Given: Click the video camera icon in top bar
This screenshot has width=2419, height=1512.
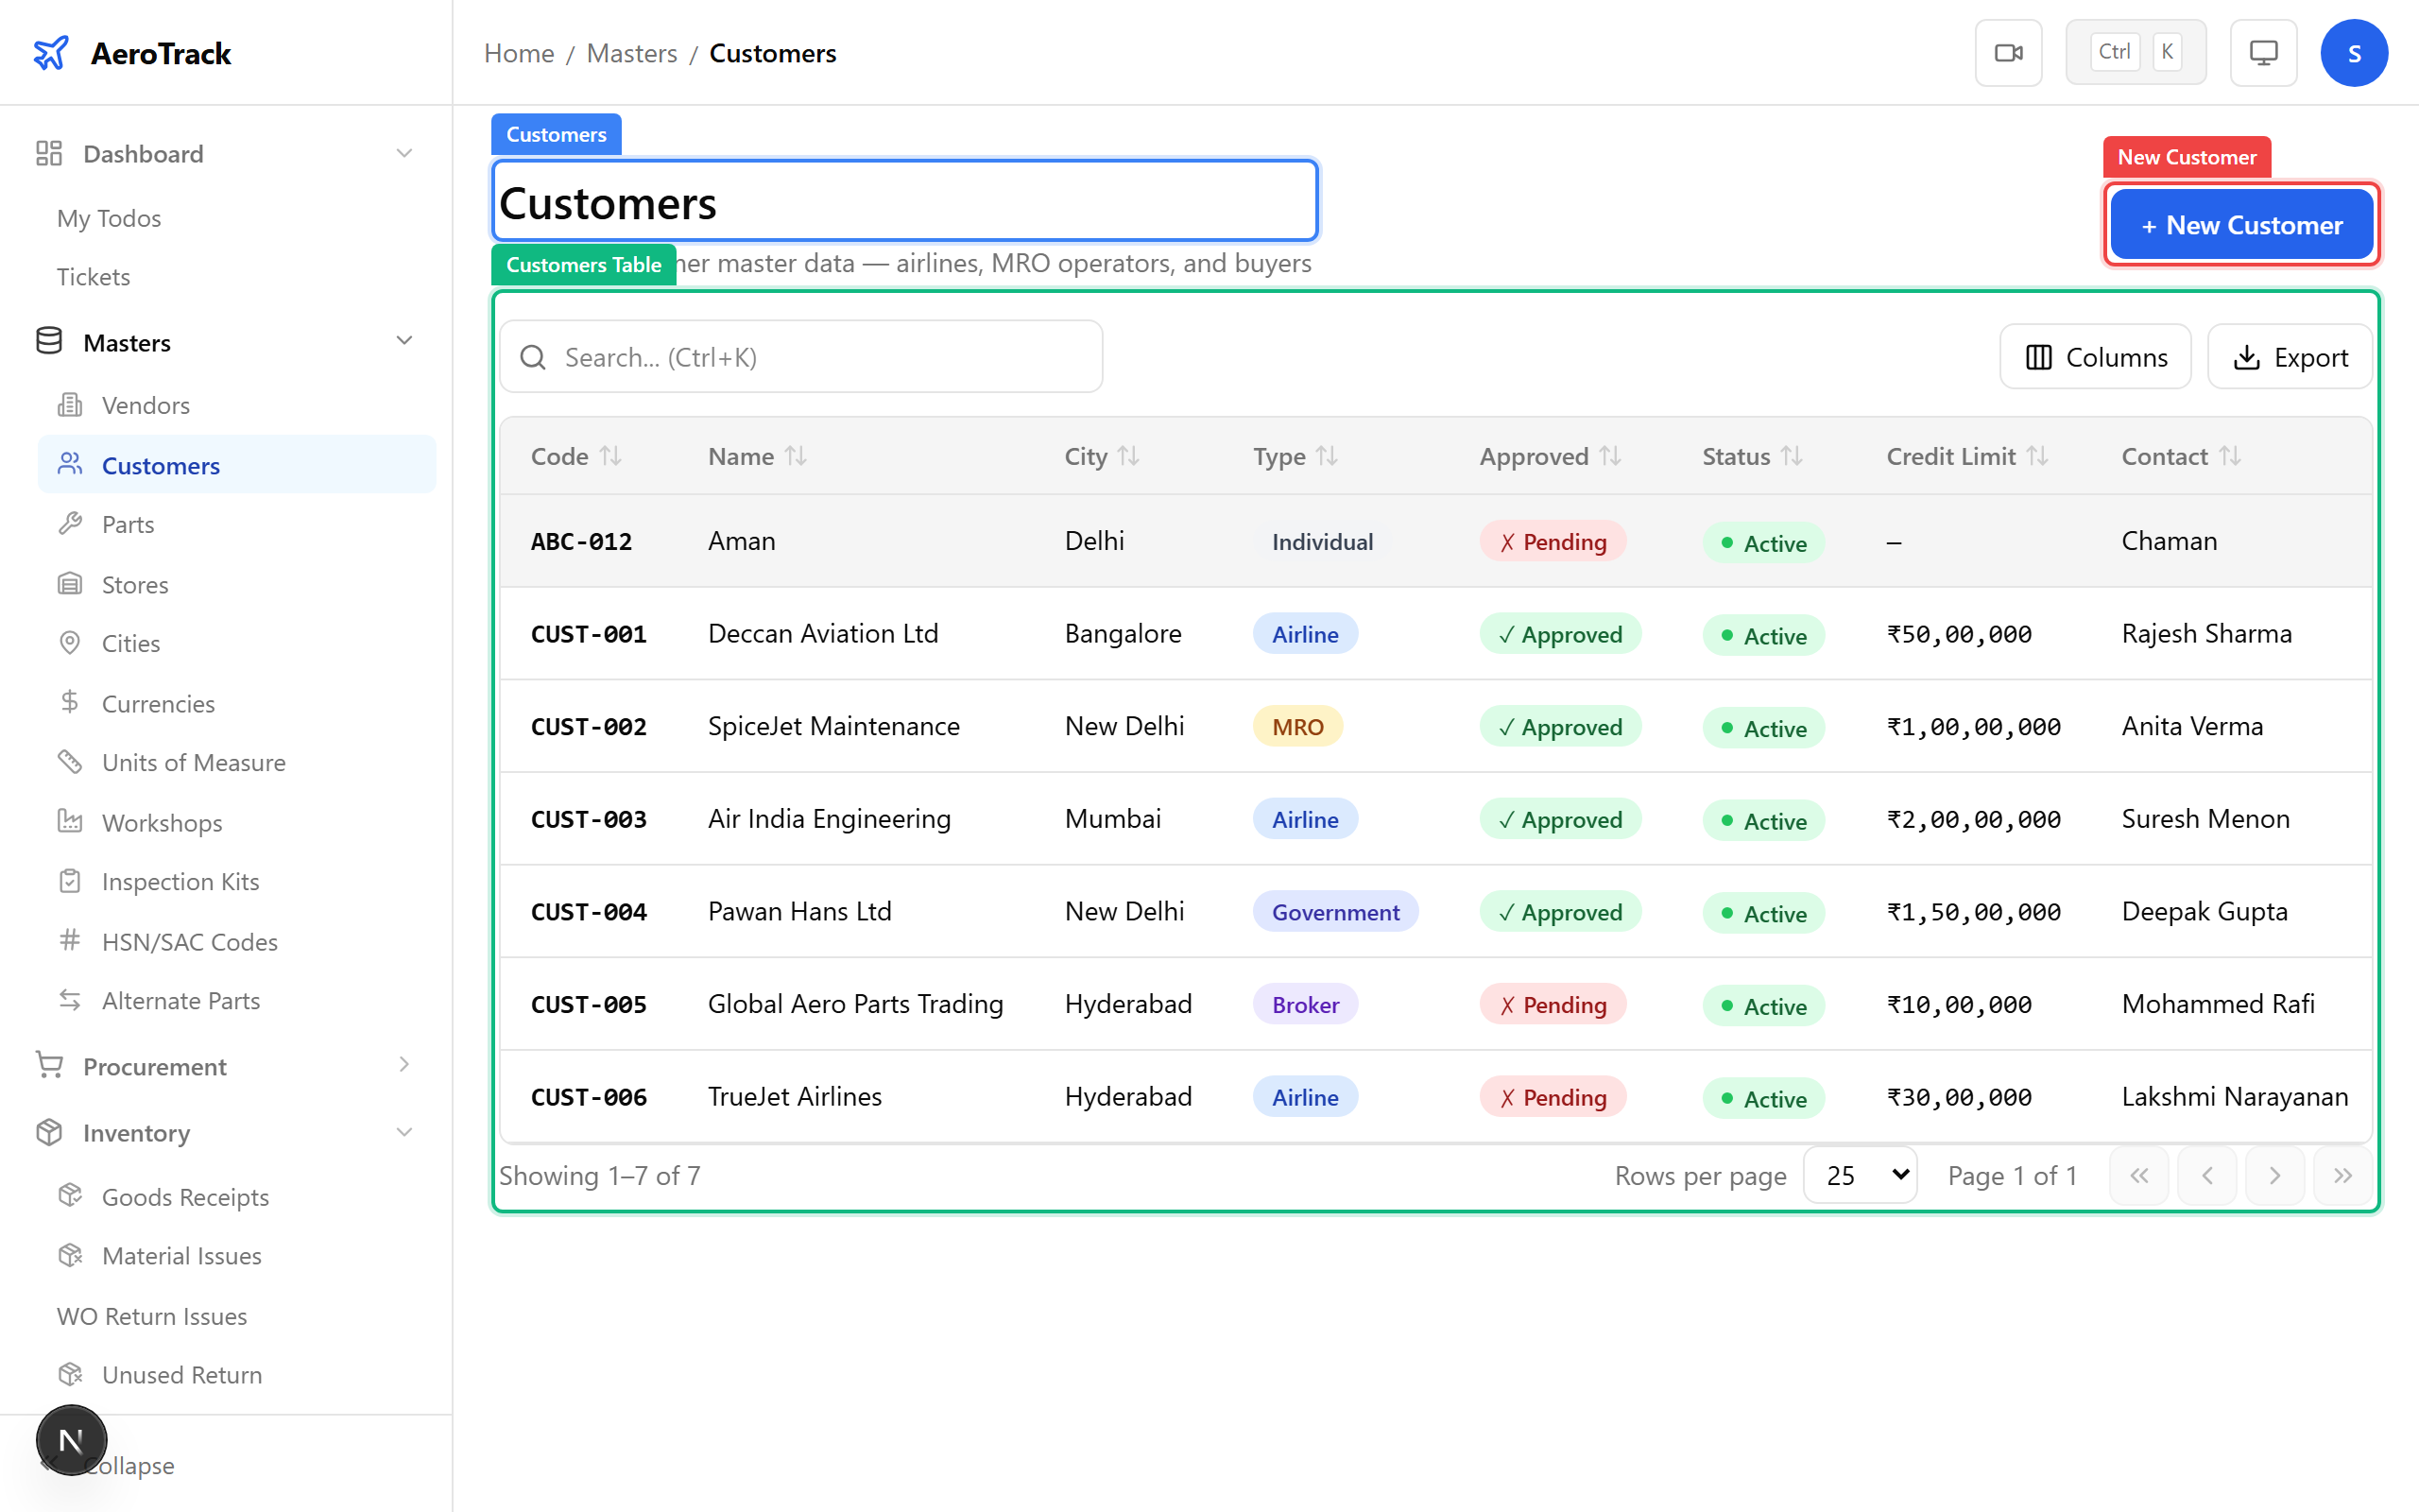Looking at the screenshot, I should tap(2009, 52).
